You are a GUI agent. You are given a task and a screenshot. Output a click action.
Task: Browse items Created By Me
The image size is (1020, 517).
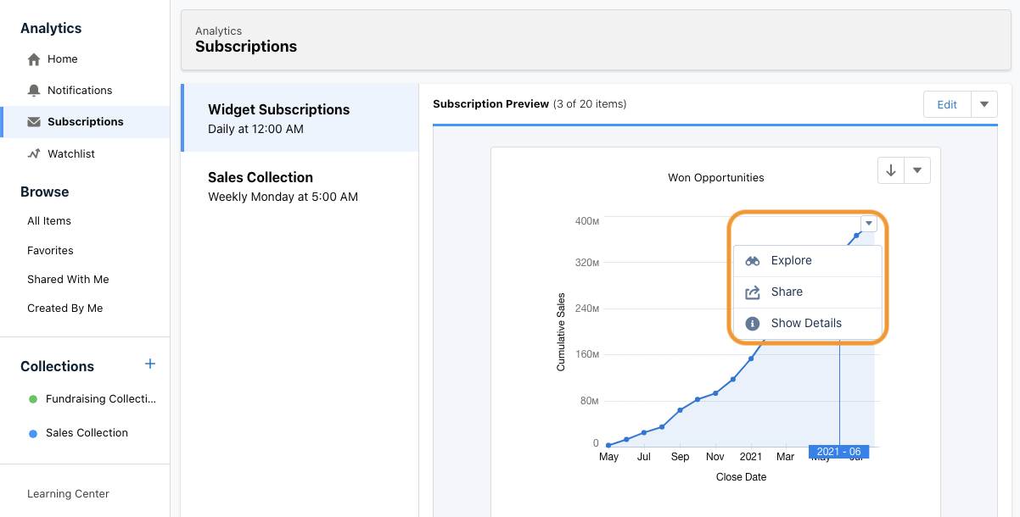(64, 308)
